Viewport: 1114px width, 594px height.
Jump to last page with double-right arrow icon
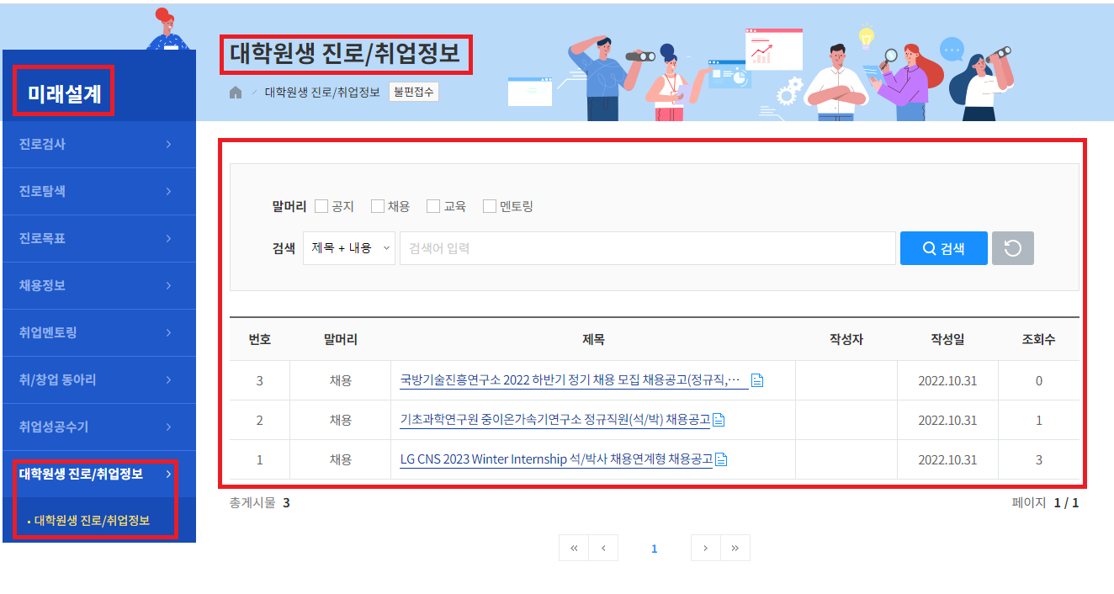[x=735, y=548]
